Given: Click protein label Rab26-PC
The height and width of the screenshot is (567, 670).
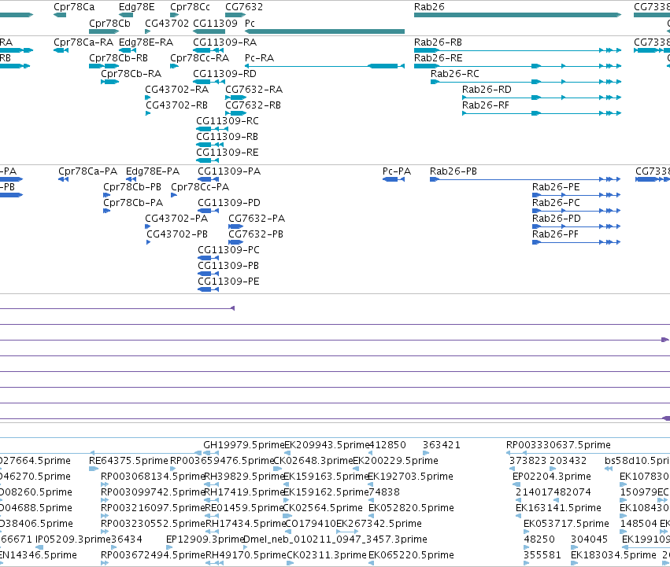Looking at the screenshot, I should (556, 203).
